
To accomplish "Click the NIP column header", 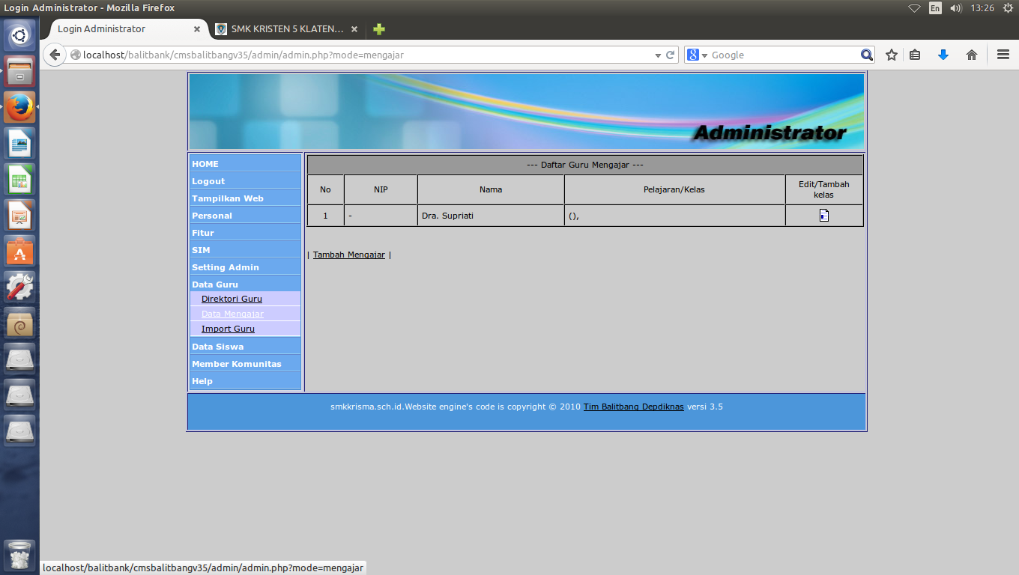I will click(x=381, y=189).
